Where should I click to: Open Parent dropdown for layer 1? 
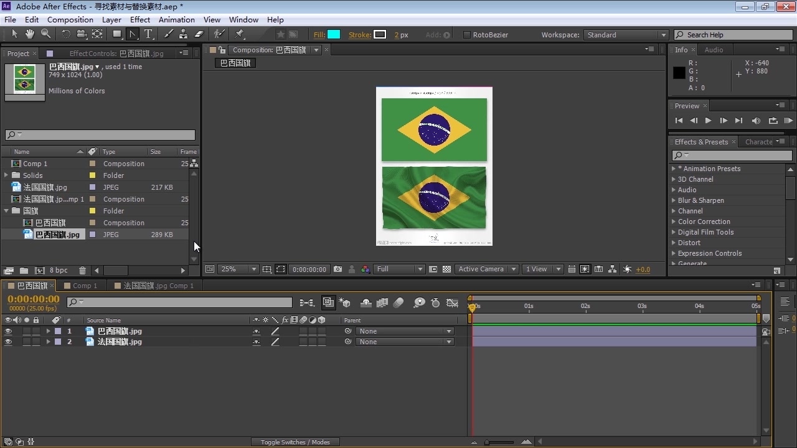(x=404, y=331)
